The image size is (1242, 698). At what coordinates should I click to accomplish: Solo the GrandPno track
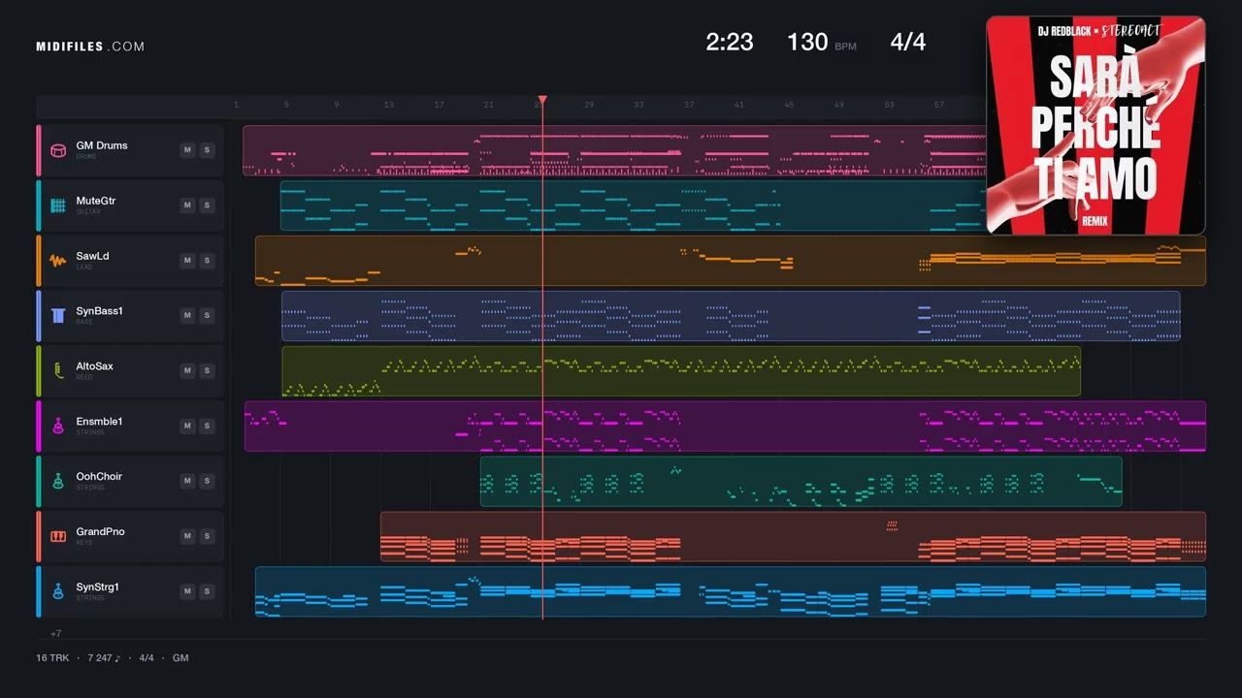pyautogui.click(x=206, y=537)
